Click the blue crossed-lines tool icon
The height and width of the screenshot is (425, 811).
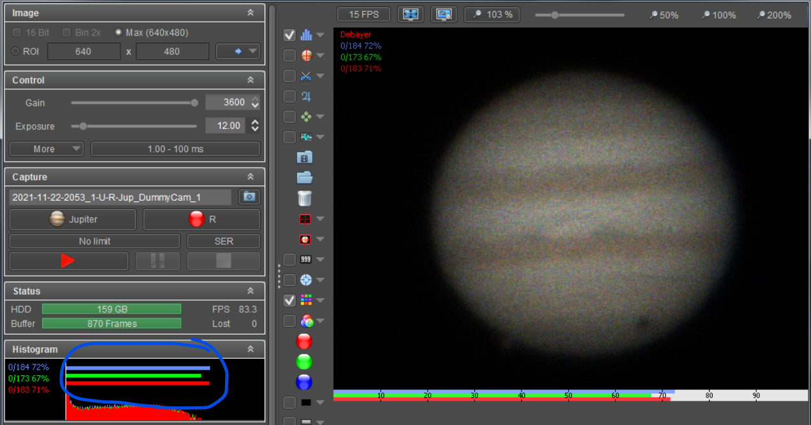(x=306, y=76)
